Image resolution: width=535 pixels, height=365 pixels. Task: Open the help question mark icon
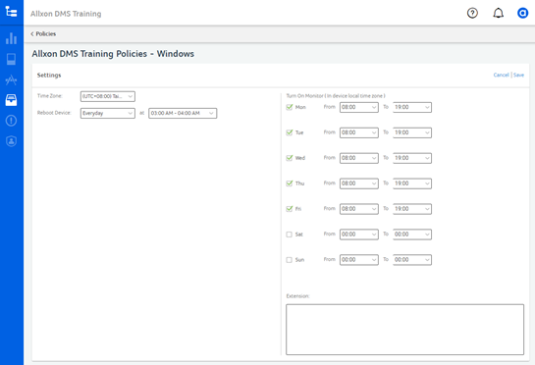pyautogui.click(x=472, y=13)
